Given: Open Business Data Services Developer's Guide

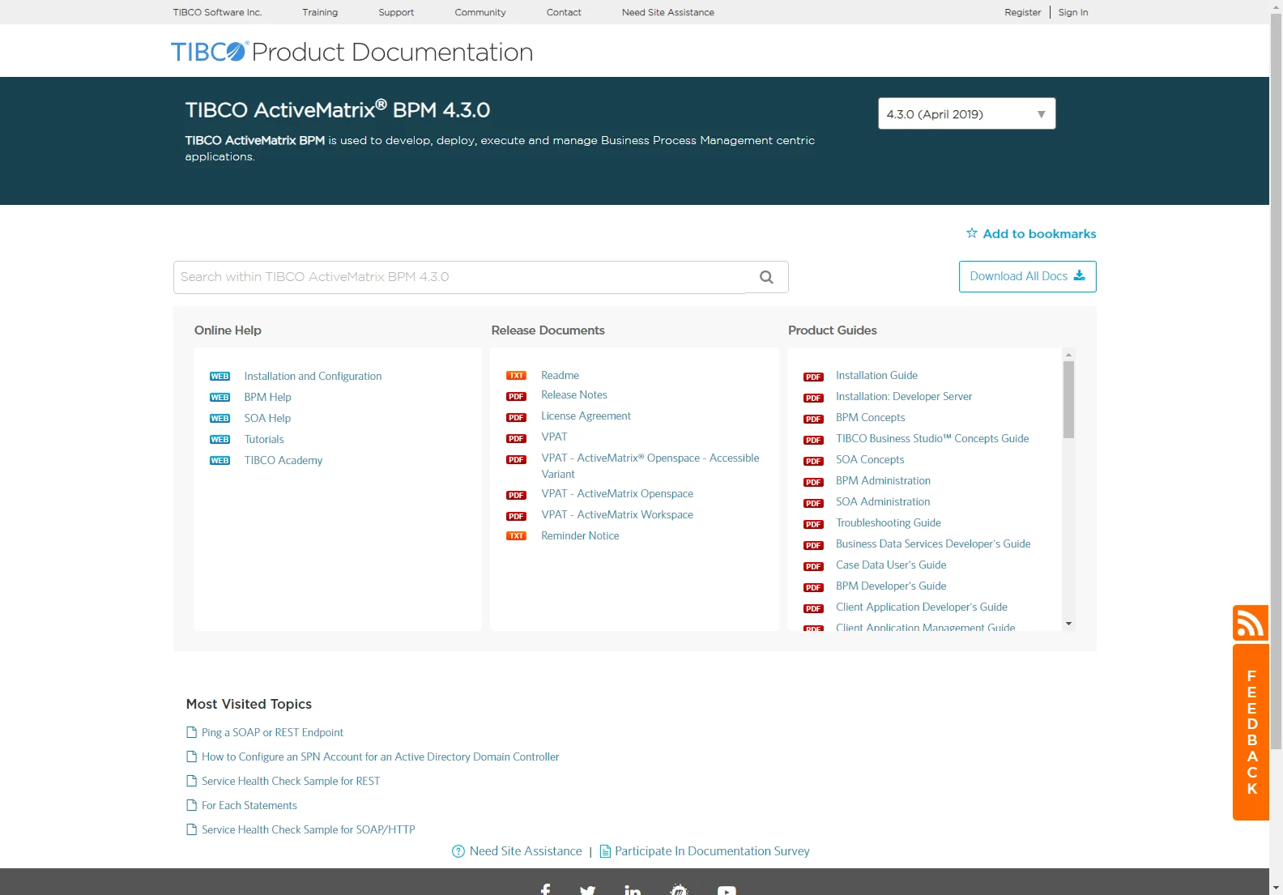Looking at the screenshot, I should pos(933,543).
